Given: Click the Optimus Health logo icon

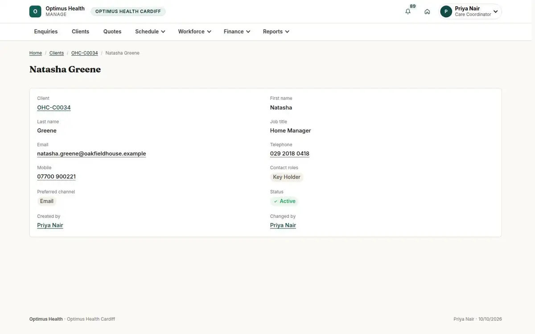Looking at the screenshot, I should point(35,12).
